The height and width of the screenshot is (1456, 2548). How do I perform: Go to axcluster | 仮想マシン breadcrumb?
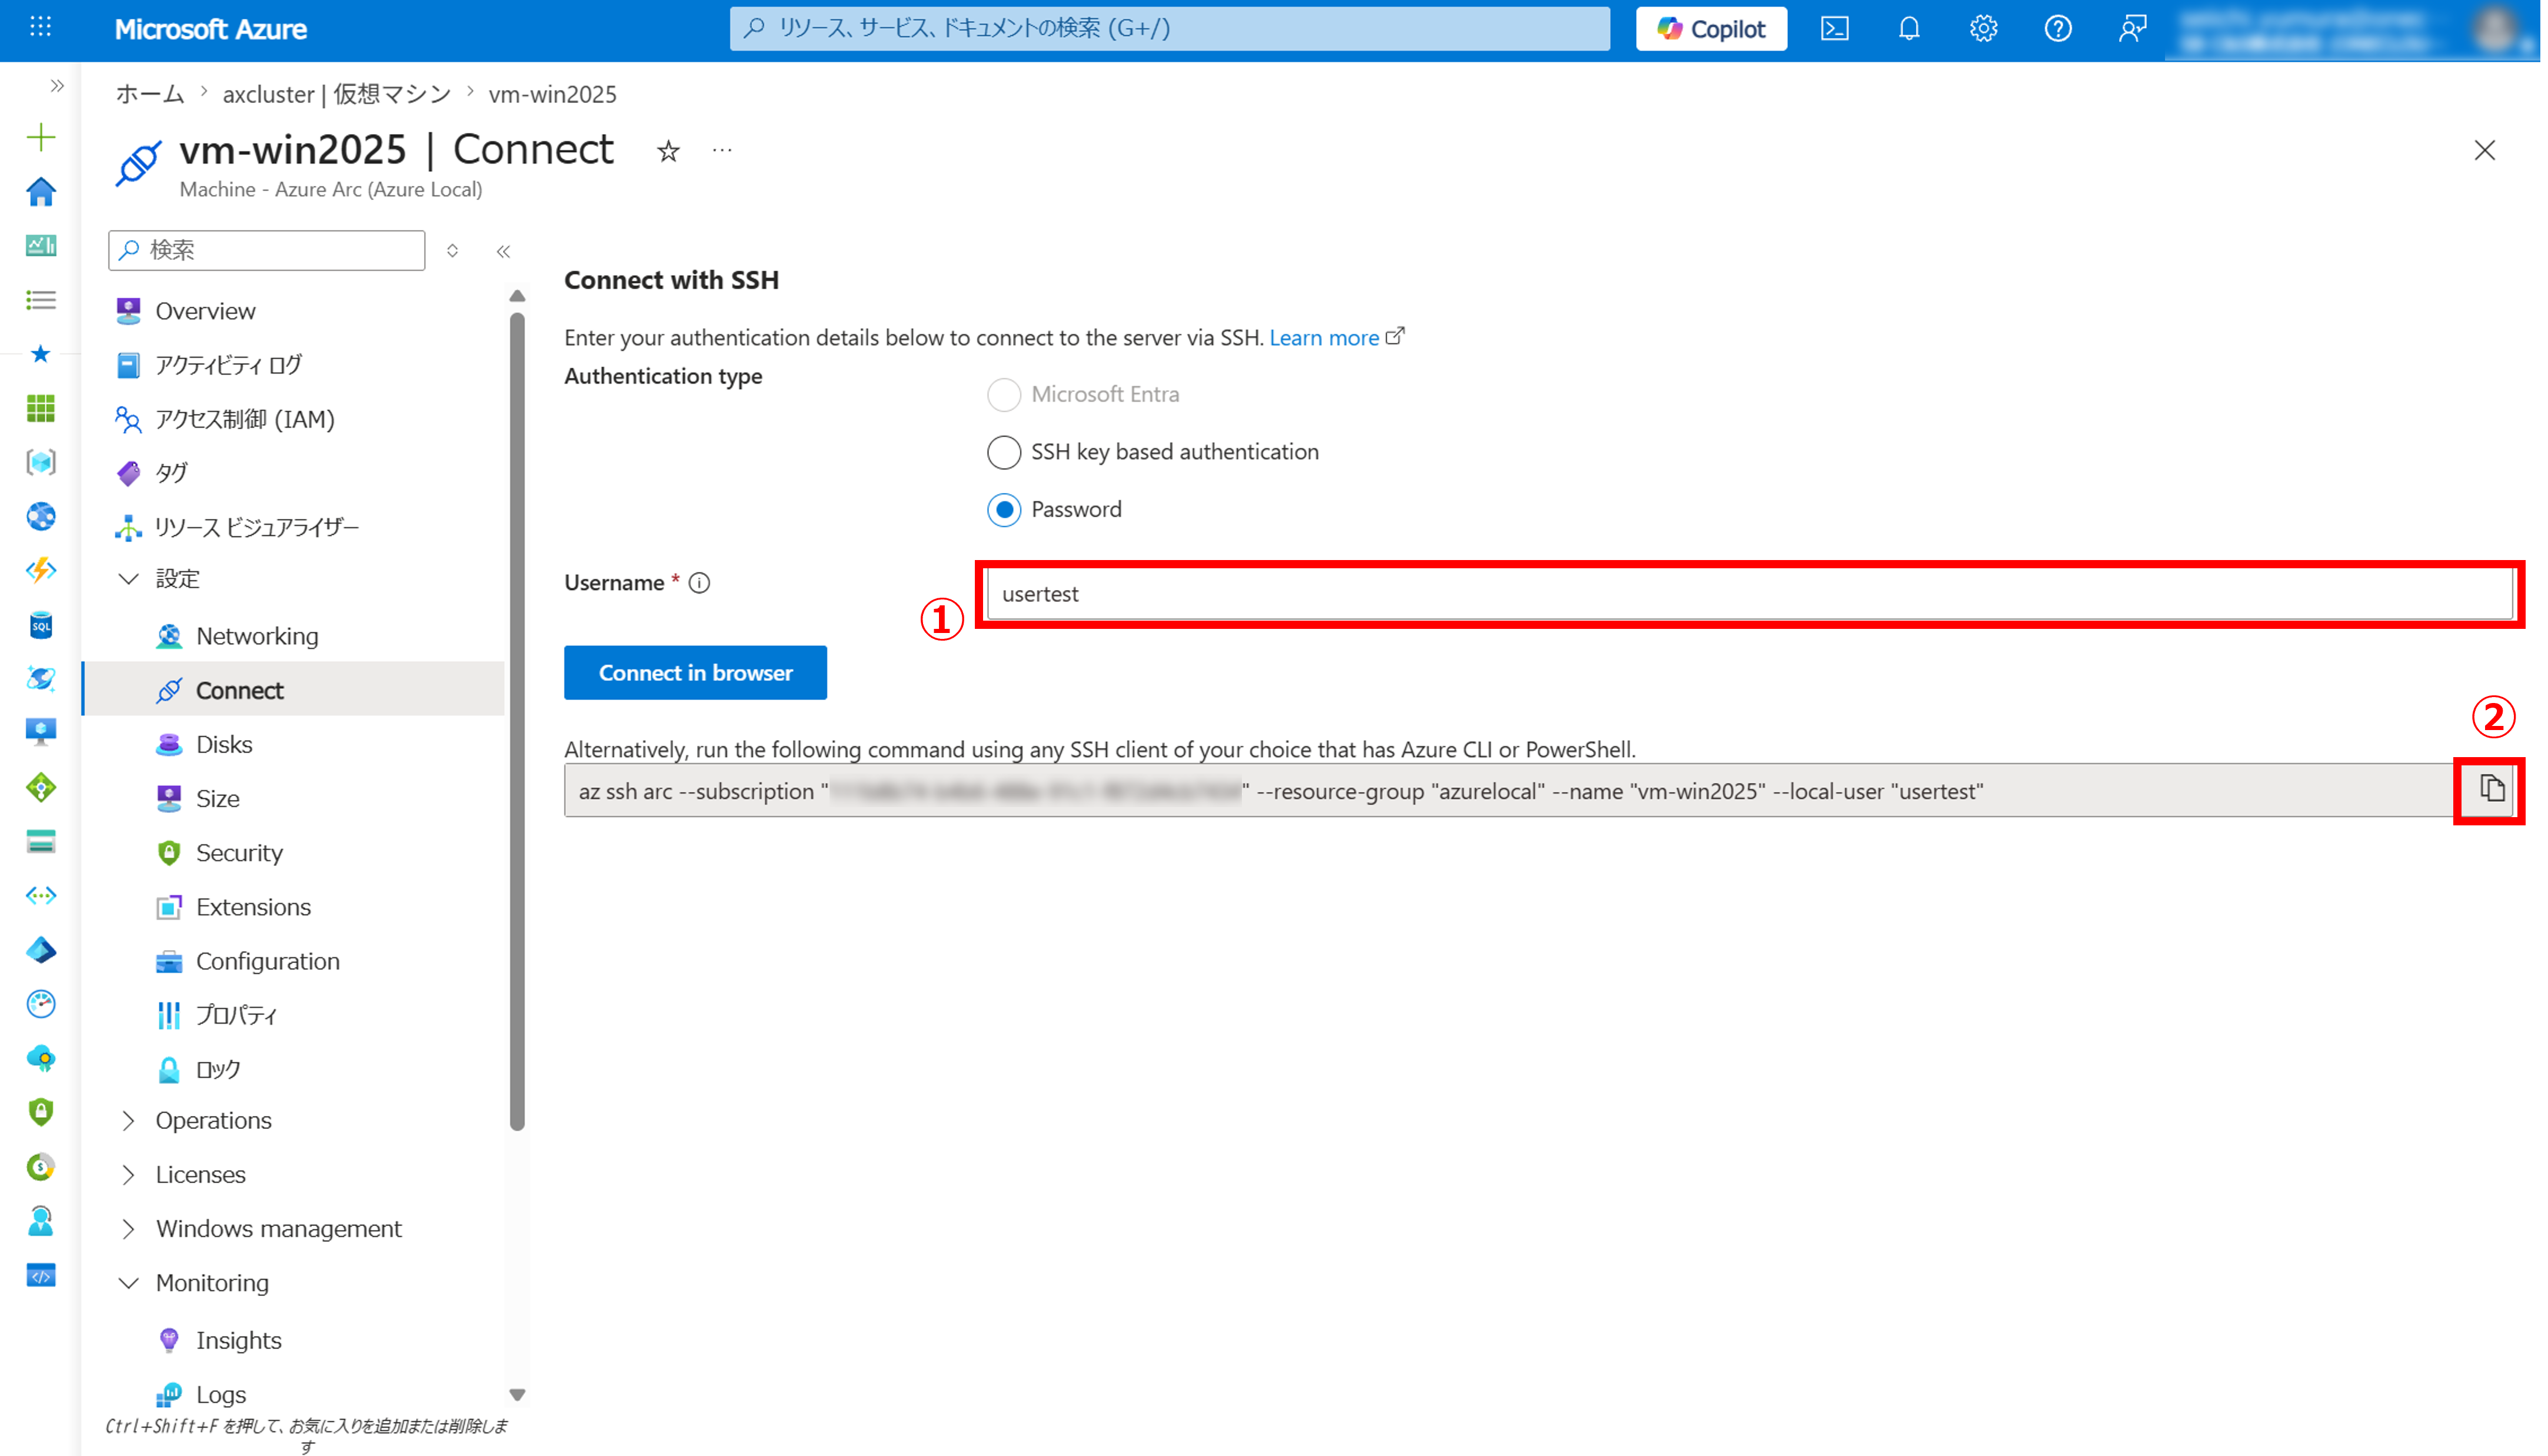pyautogui.click(x=337, y=94)
